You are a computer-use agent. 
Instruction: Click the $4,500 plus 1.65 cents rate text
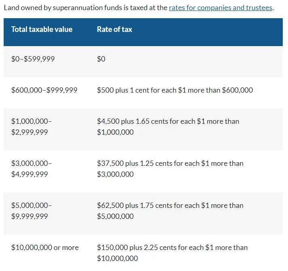click(x=168, y=127)
